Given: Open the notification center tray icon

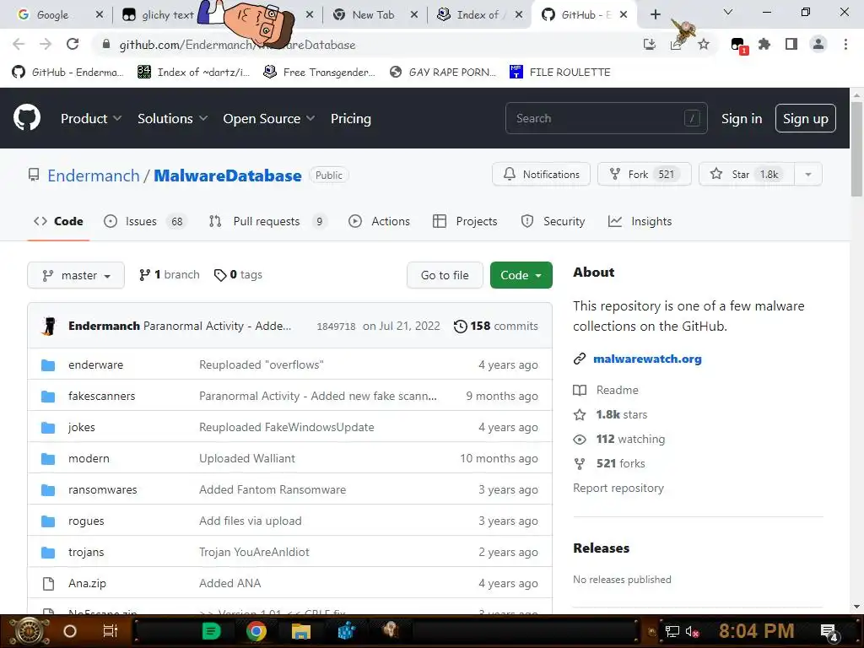Looking at the screenshot, I should [829, 632].
